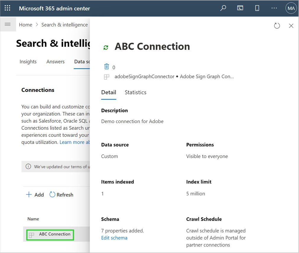This screenshot has height=253, width=299.
Task: Click the Edit schema link
Action: pos(114,238)
